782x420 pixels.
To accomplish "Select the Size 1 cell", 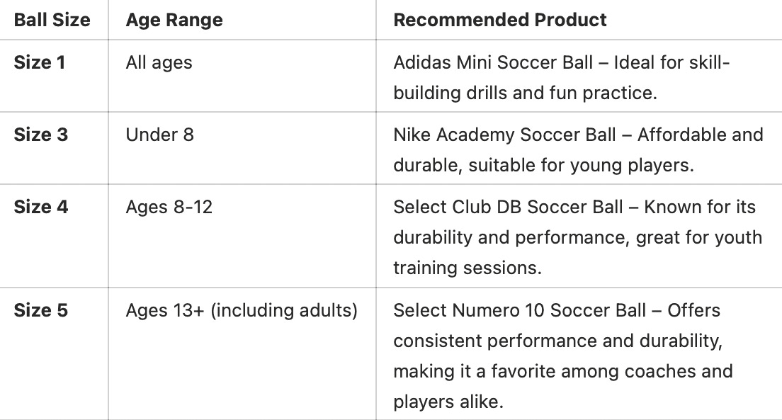I will (40, 62).
